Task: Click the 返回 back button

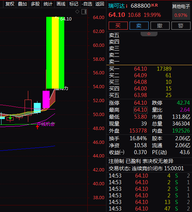Action: 99,4
